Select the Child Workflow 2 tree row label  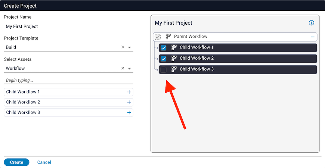(x=196, y=58)
